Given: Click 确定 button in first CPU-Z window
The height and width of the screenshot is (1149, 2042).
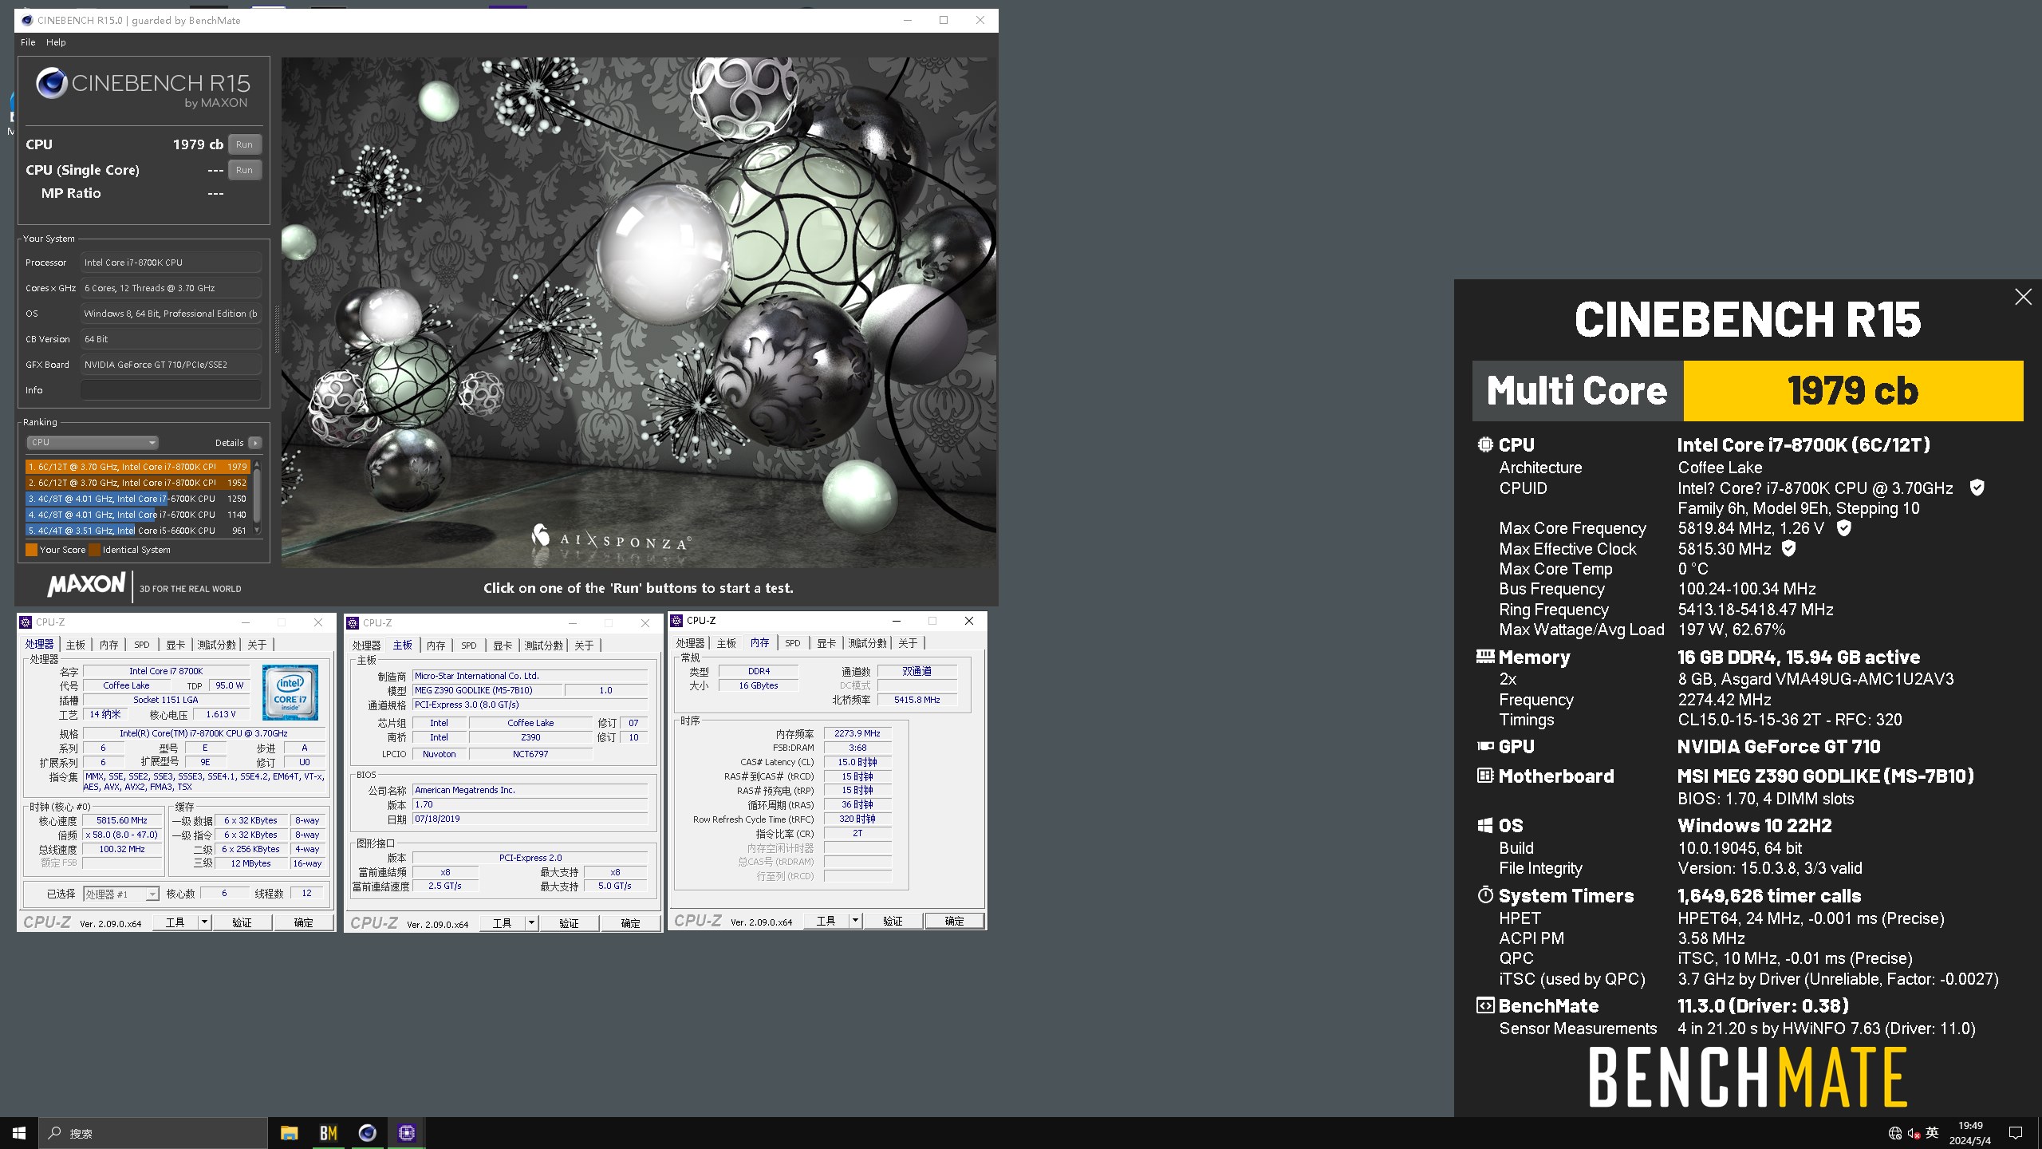Looking at the screenshot, I should click(x=303, y=922).
